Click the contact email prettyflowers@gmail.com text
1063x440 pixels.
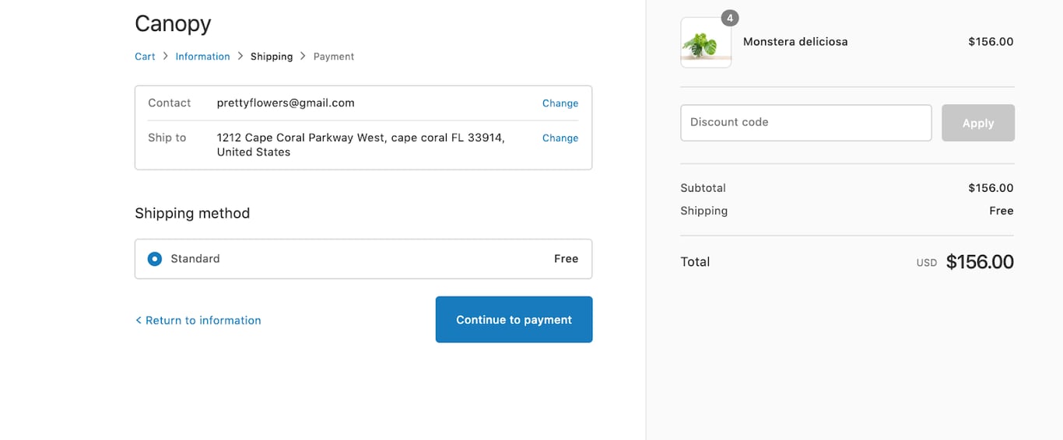[286, 103]
